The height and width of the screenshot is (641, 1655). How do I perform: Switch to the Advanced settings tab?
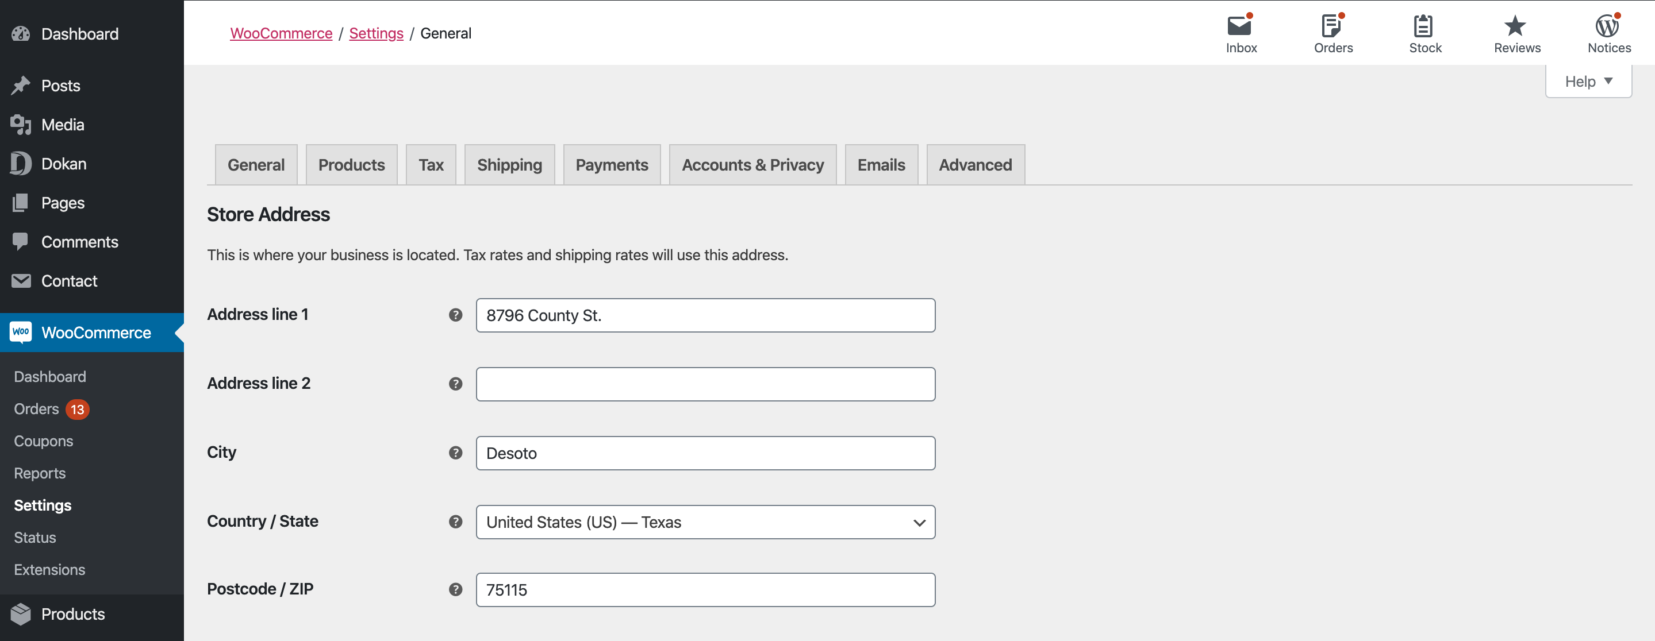[976, 165]
